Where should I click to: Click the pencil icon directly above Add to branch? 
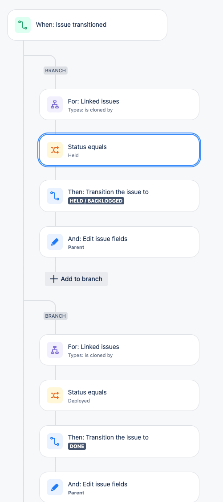(55, 242)
